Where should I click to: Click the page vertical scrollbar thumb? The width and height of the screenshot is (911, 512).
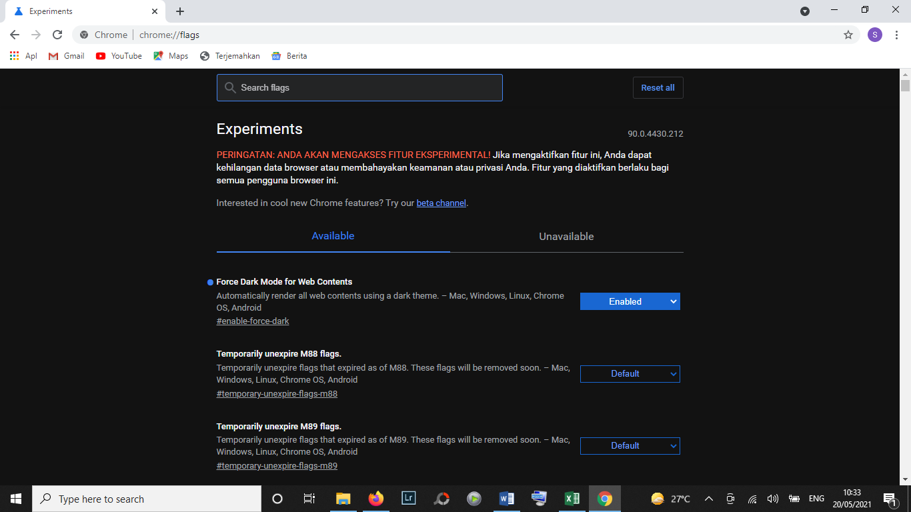905,86
